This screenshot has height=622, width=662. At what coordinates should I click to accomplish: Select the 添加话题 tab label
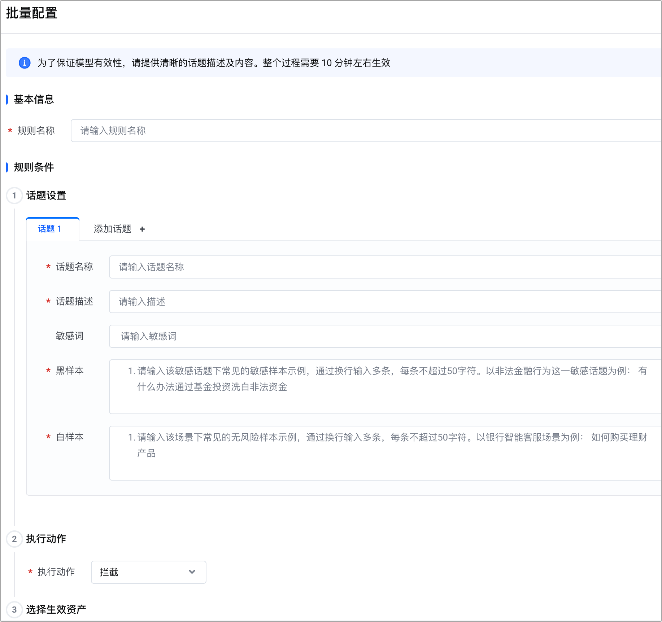[x=112, y=229]
